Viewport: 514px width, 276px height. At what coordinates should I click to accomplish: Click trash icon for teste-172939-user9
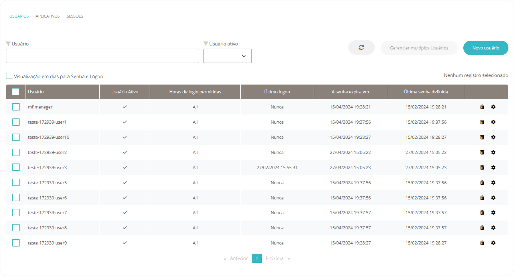point(482,243)
